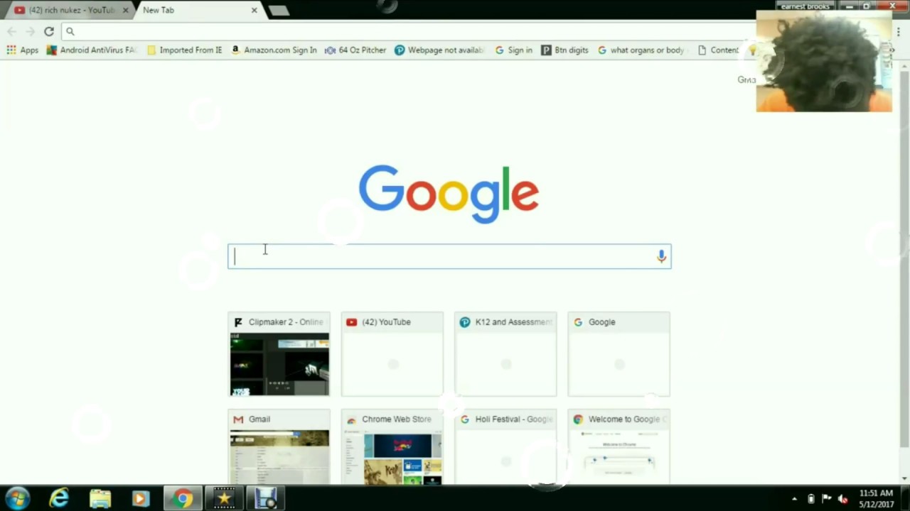910x511 pixels.
Task: Open Welcome to Google Chrome tile
Action: (x=619, y=447)
